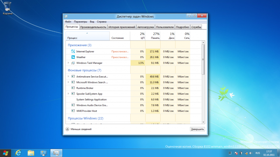
Task: Click the Weather app icon in list
Action: [73, 57]
